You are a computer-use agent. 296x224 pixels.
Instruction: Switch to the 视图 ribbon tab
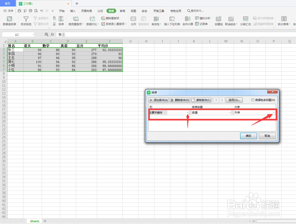133,11
